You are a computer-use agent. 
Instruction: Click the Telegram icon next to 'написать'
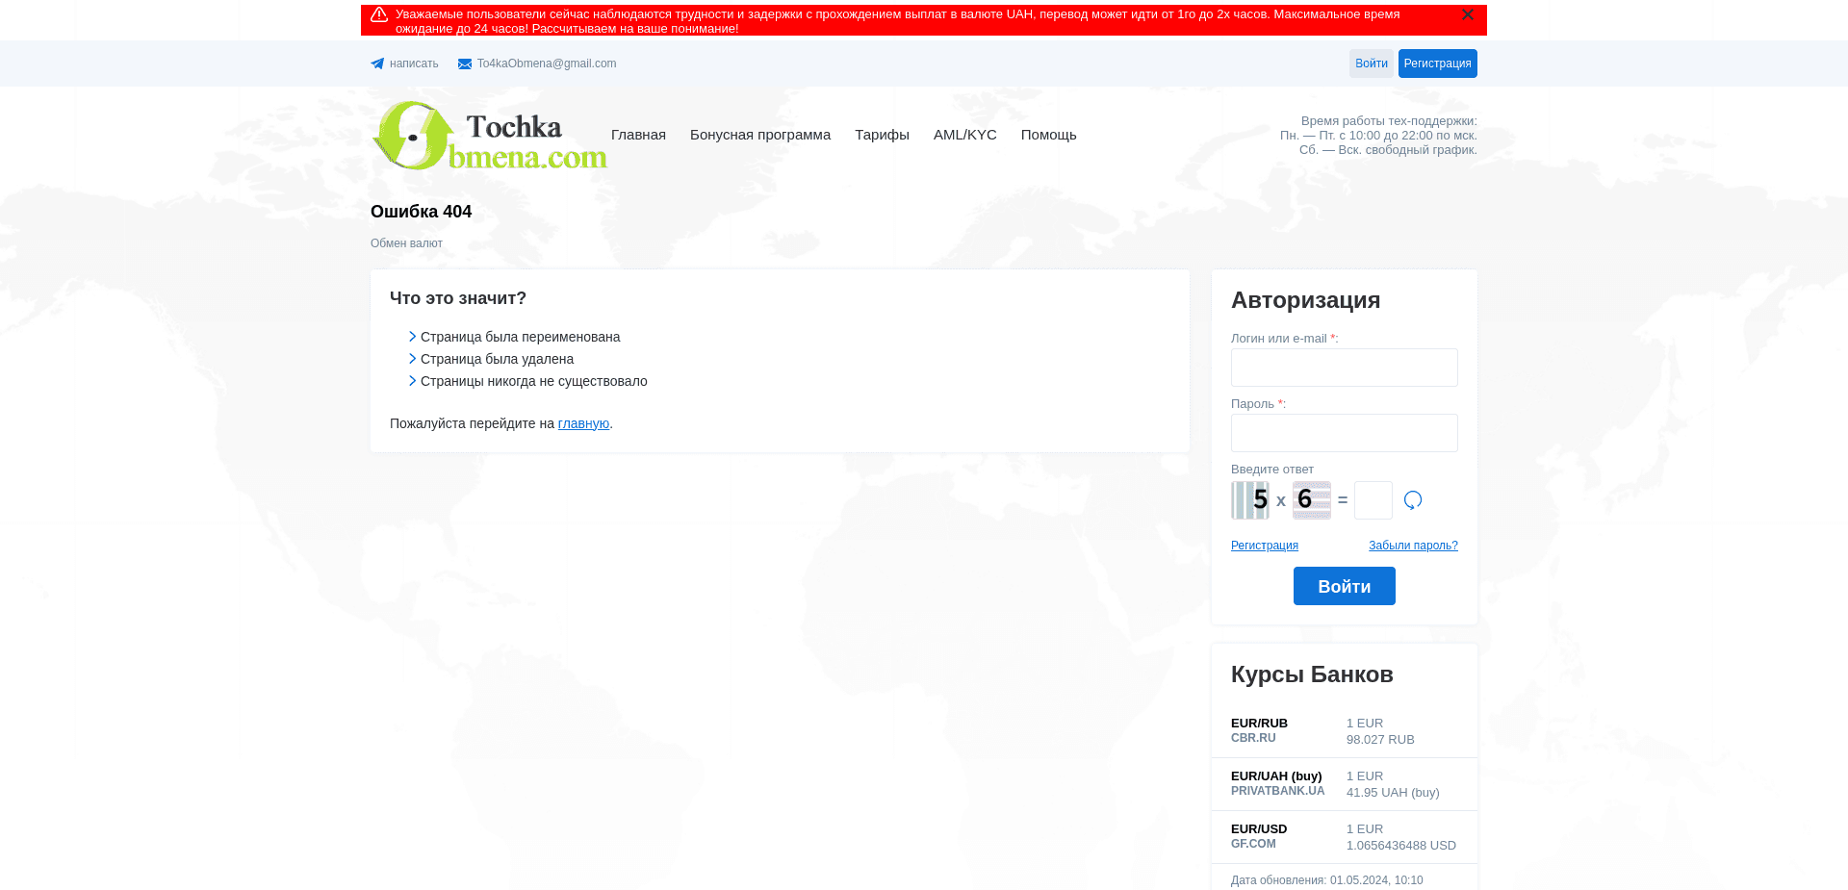pyautogui.click(x=377, y=64)
